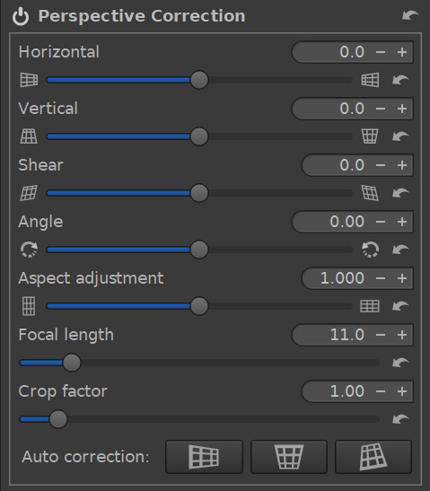
Task: Reset Crop factor to default
Action: 400,419
